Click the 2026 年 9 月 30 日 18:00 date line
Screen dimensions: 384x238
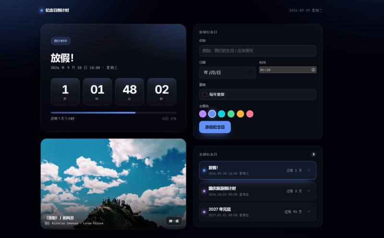click(x=84, y=68)
